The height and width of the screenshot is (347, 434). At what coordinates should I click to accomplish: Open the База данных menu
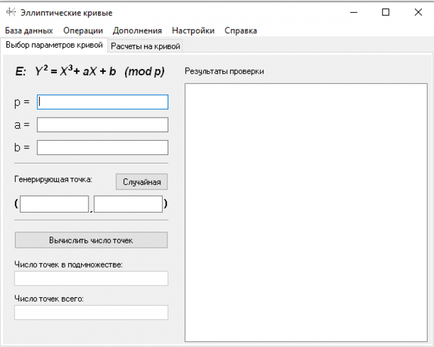[29, 31]
